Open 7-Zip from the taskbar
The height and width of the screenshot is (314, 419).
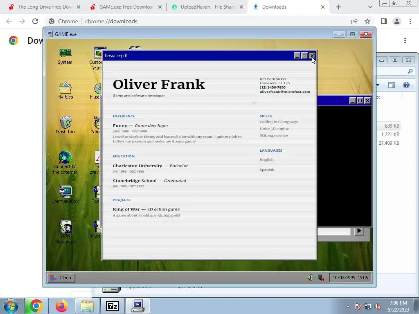coord(112,306)
